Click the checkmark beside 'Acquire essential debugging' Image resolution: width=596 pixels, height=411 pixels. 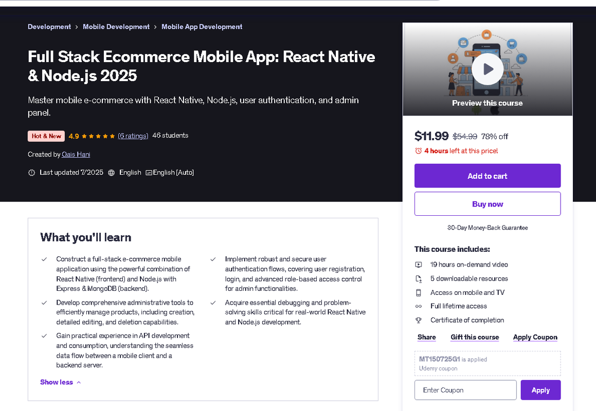[213, 303]
